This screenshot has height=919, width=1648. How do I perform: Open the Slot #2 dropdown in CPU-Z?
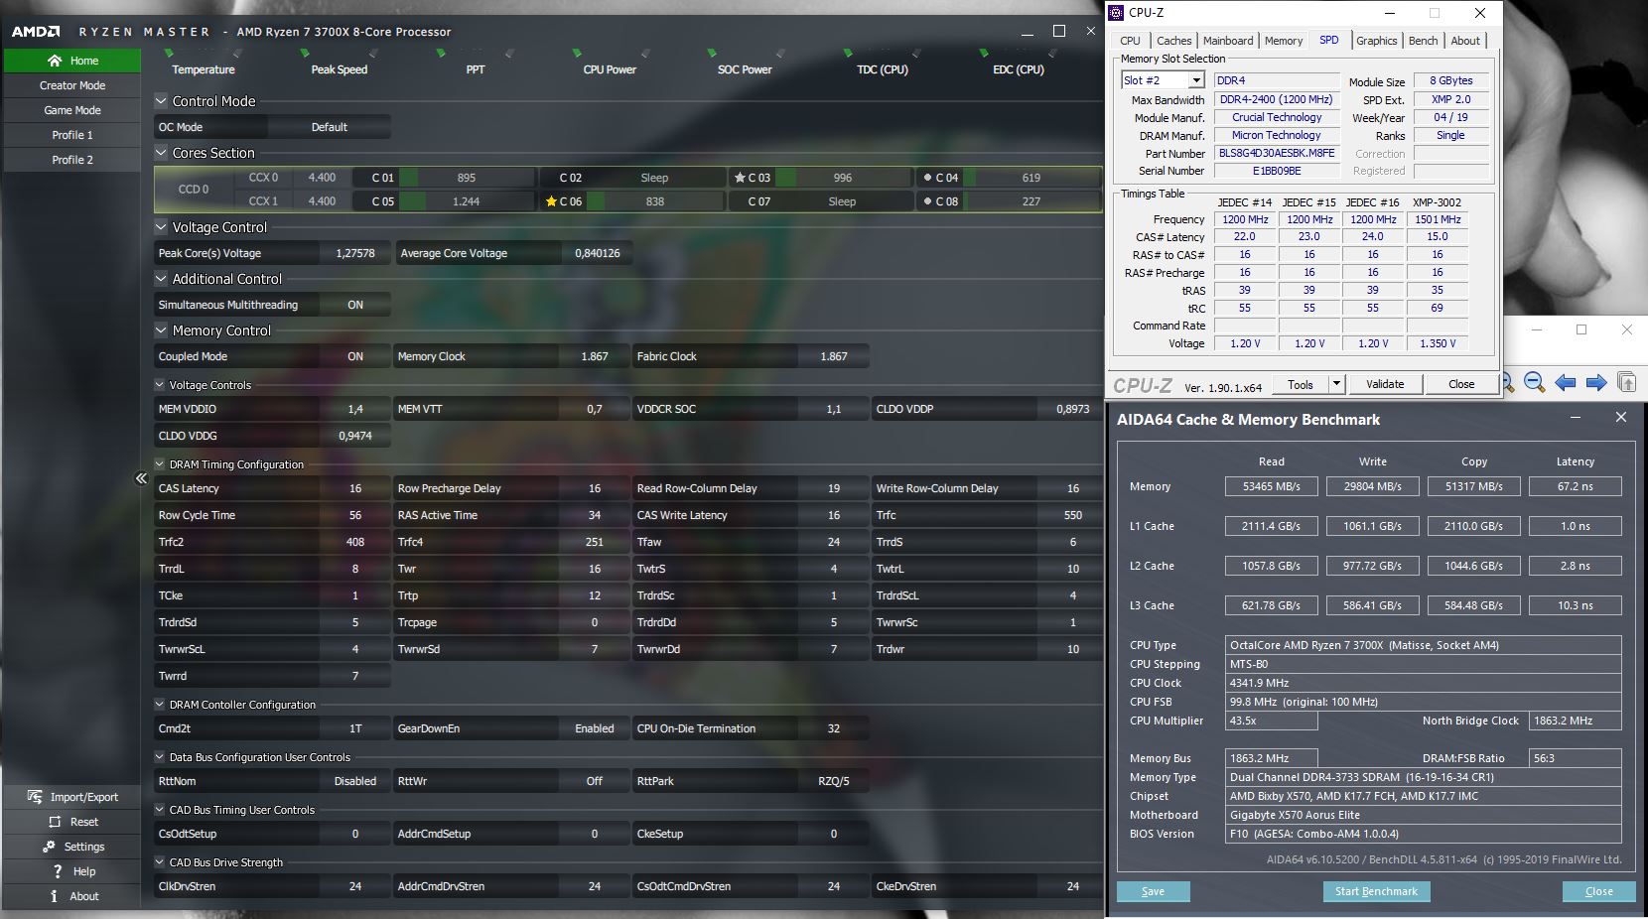1196,80
